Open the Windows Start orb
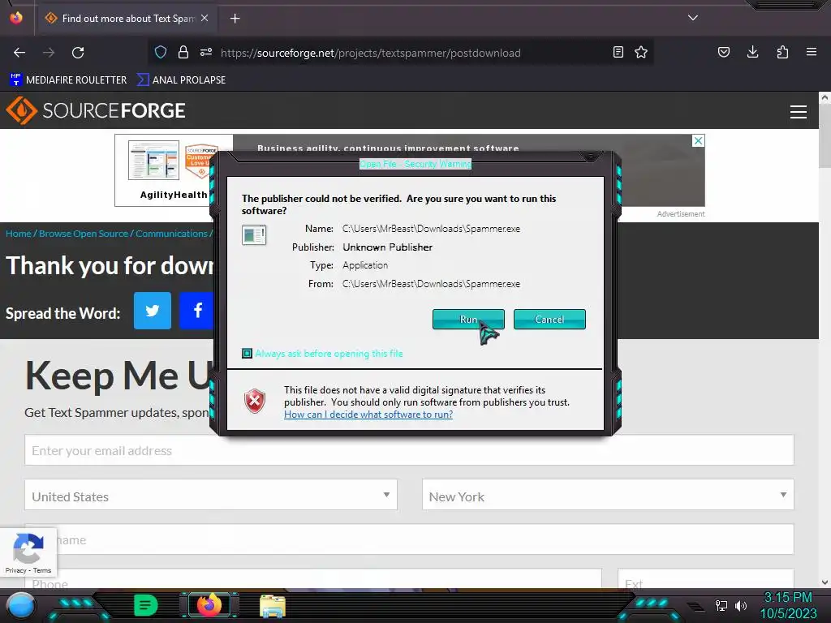The image size is (831, 623). coord(21,606)
